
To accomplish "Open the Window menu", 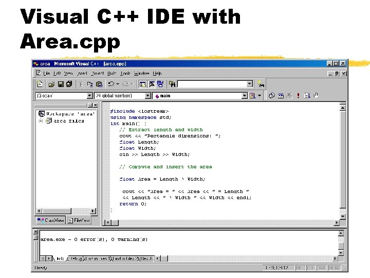I will (142, 73).
